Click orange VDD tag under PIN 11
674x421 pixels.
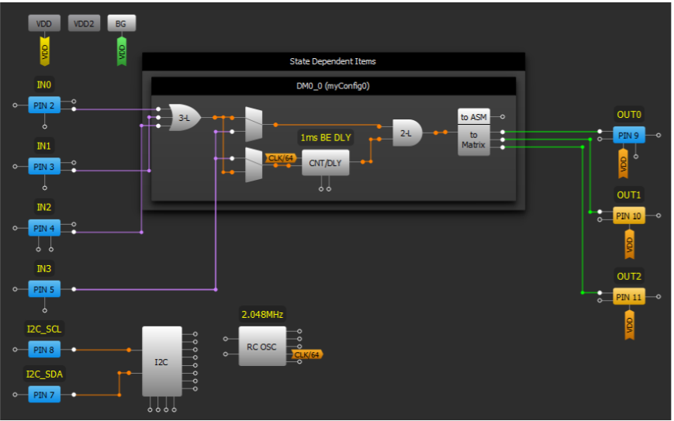(630, 325)
